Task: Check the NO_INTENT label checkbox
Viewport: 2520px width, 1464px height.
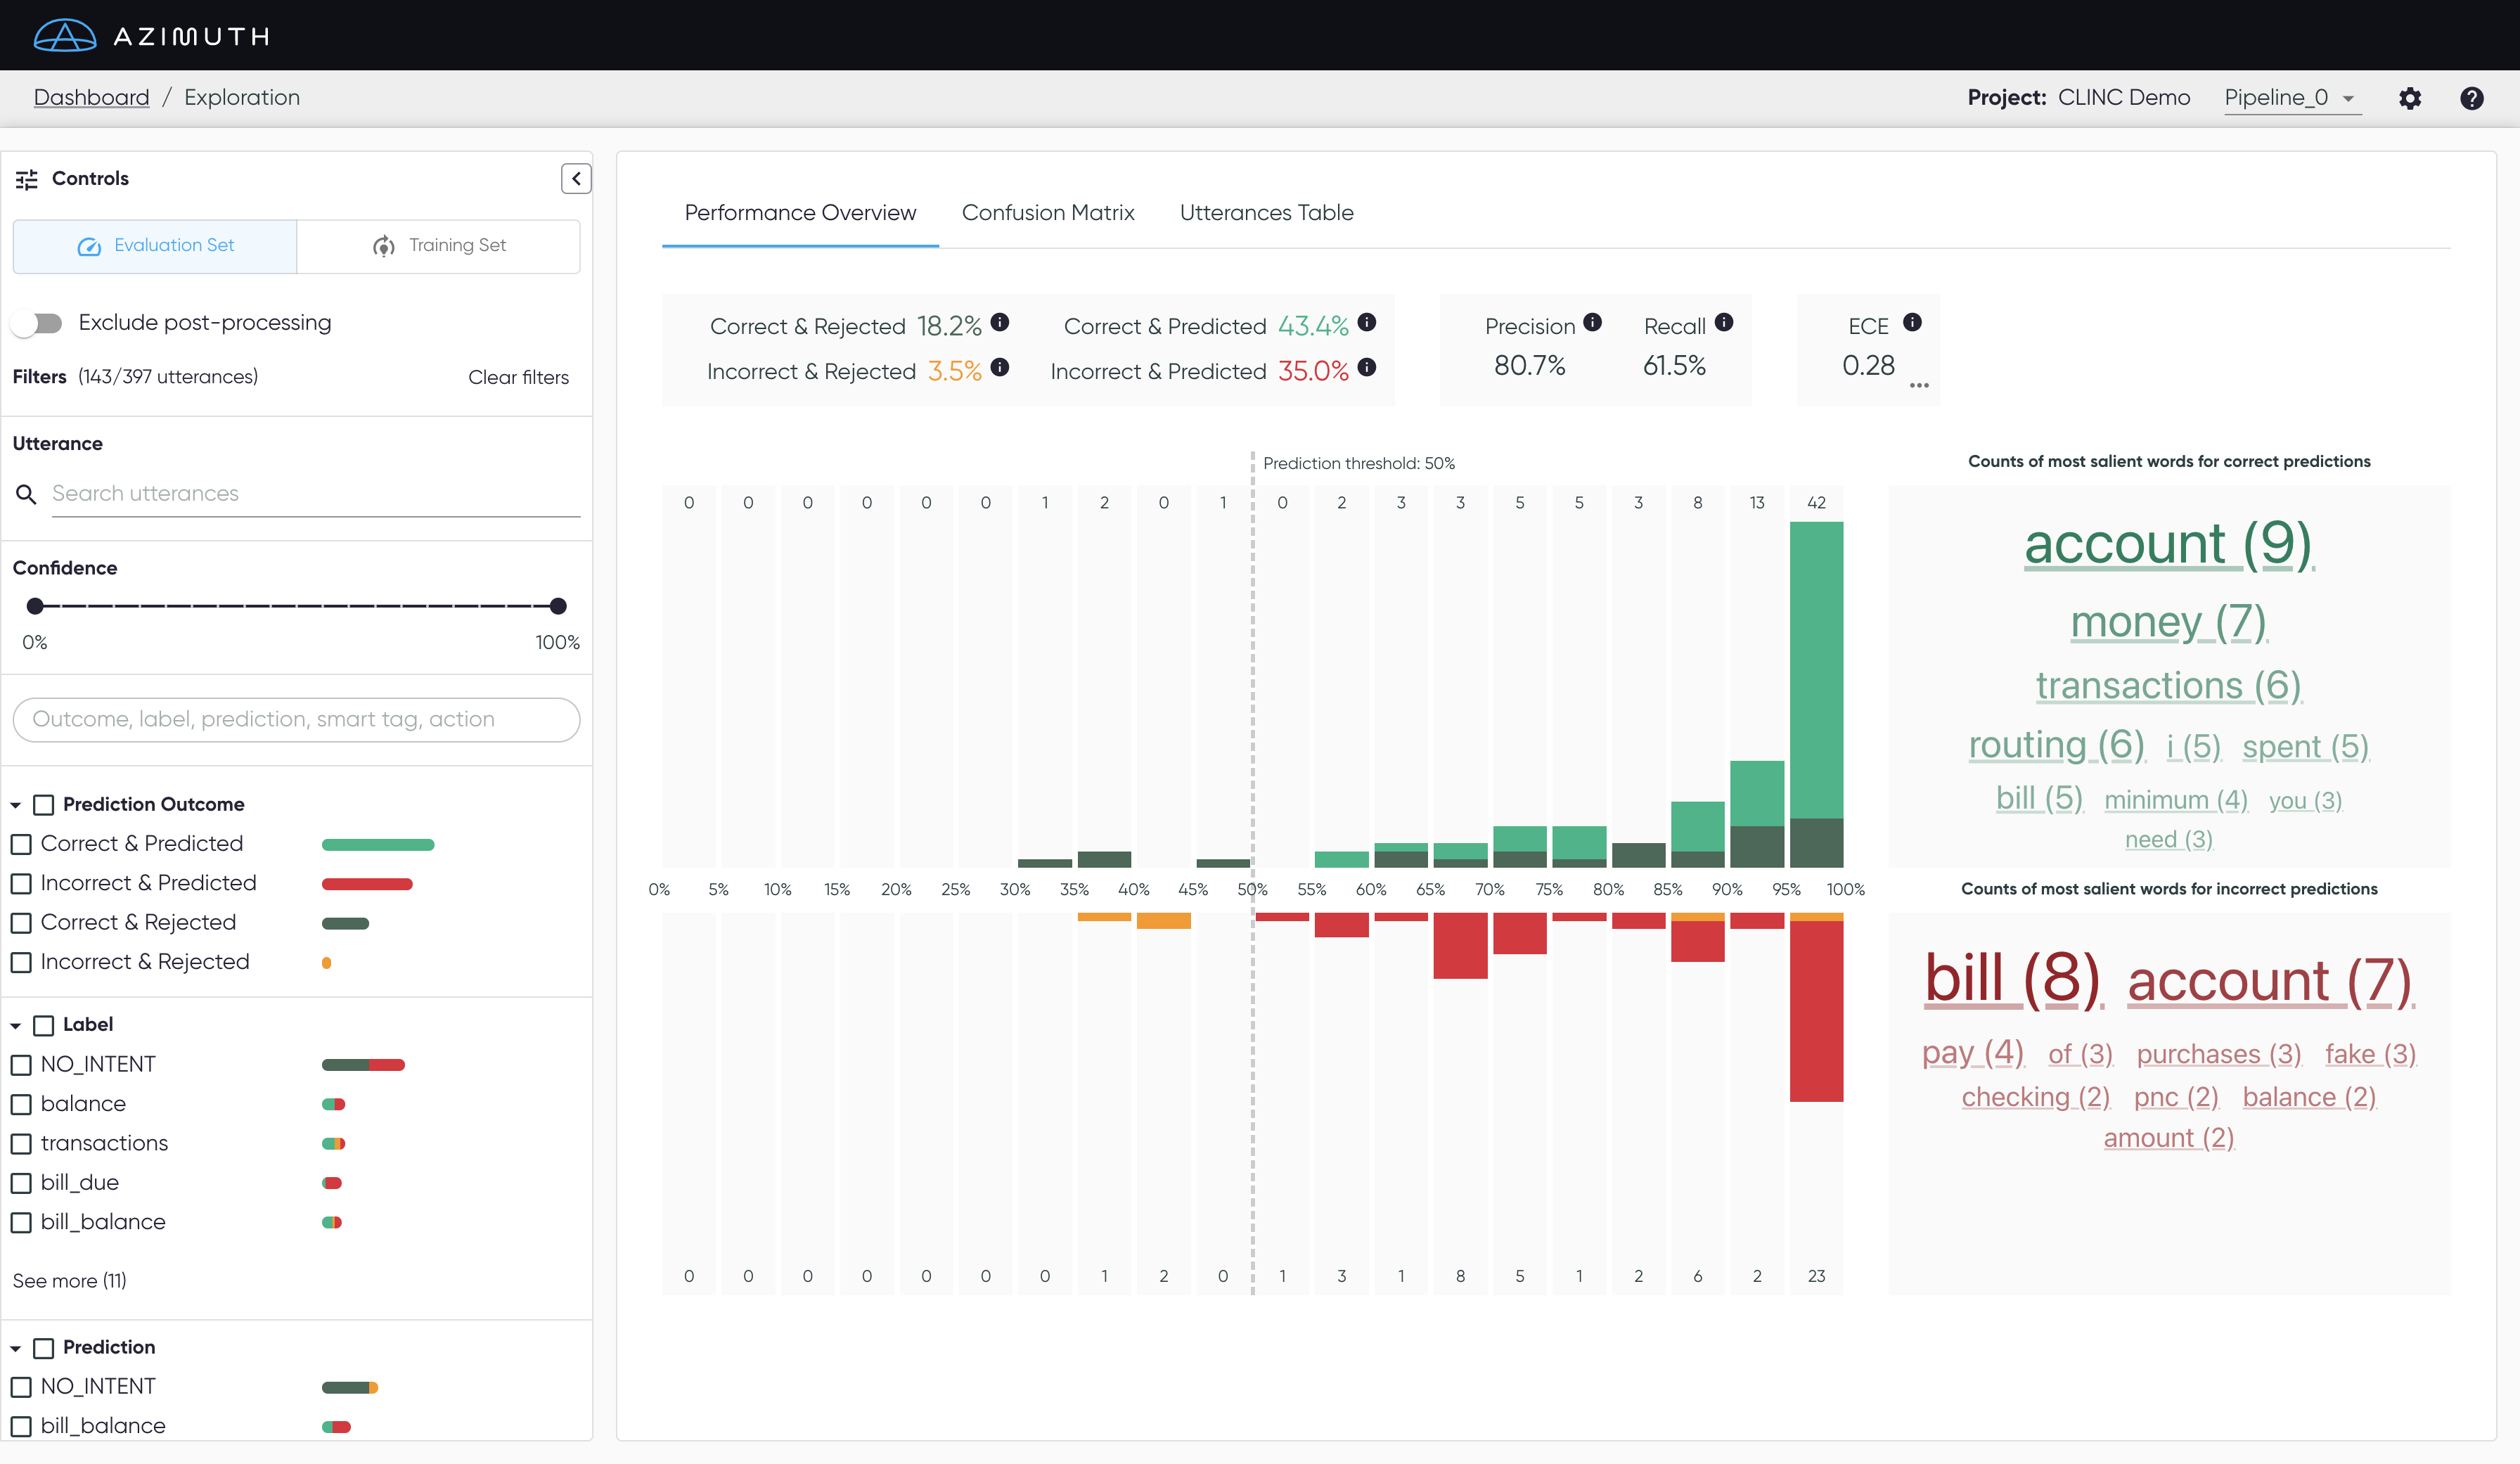Action: click(x=21, y=1065)
